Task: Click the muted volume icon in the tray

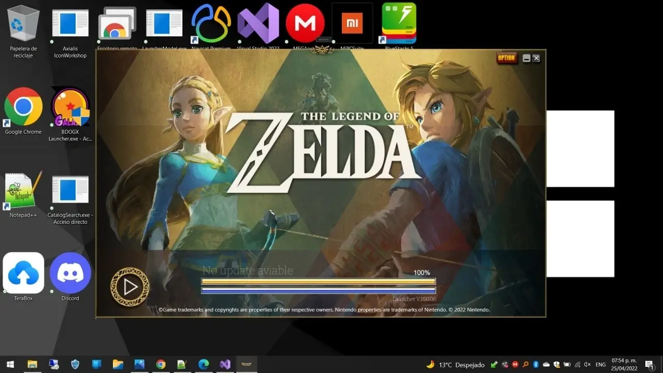Action: pyautogui.click(x=587, y=365)
